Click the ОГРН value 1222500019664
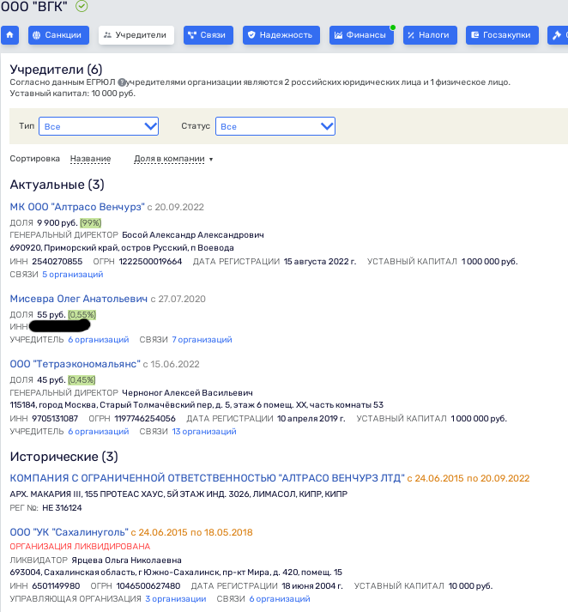 (x=151, y=262)
